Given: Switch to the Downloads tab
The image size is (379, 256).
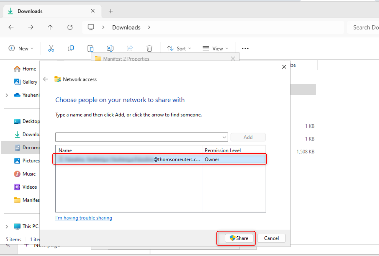Looking at the screenshot, I should pyautogui.click(x=30, y=11).
